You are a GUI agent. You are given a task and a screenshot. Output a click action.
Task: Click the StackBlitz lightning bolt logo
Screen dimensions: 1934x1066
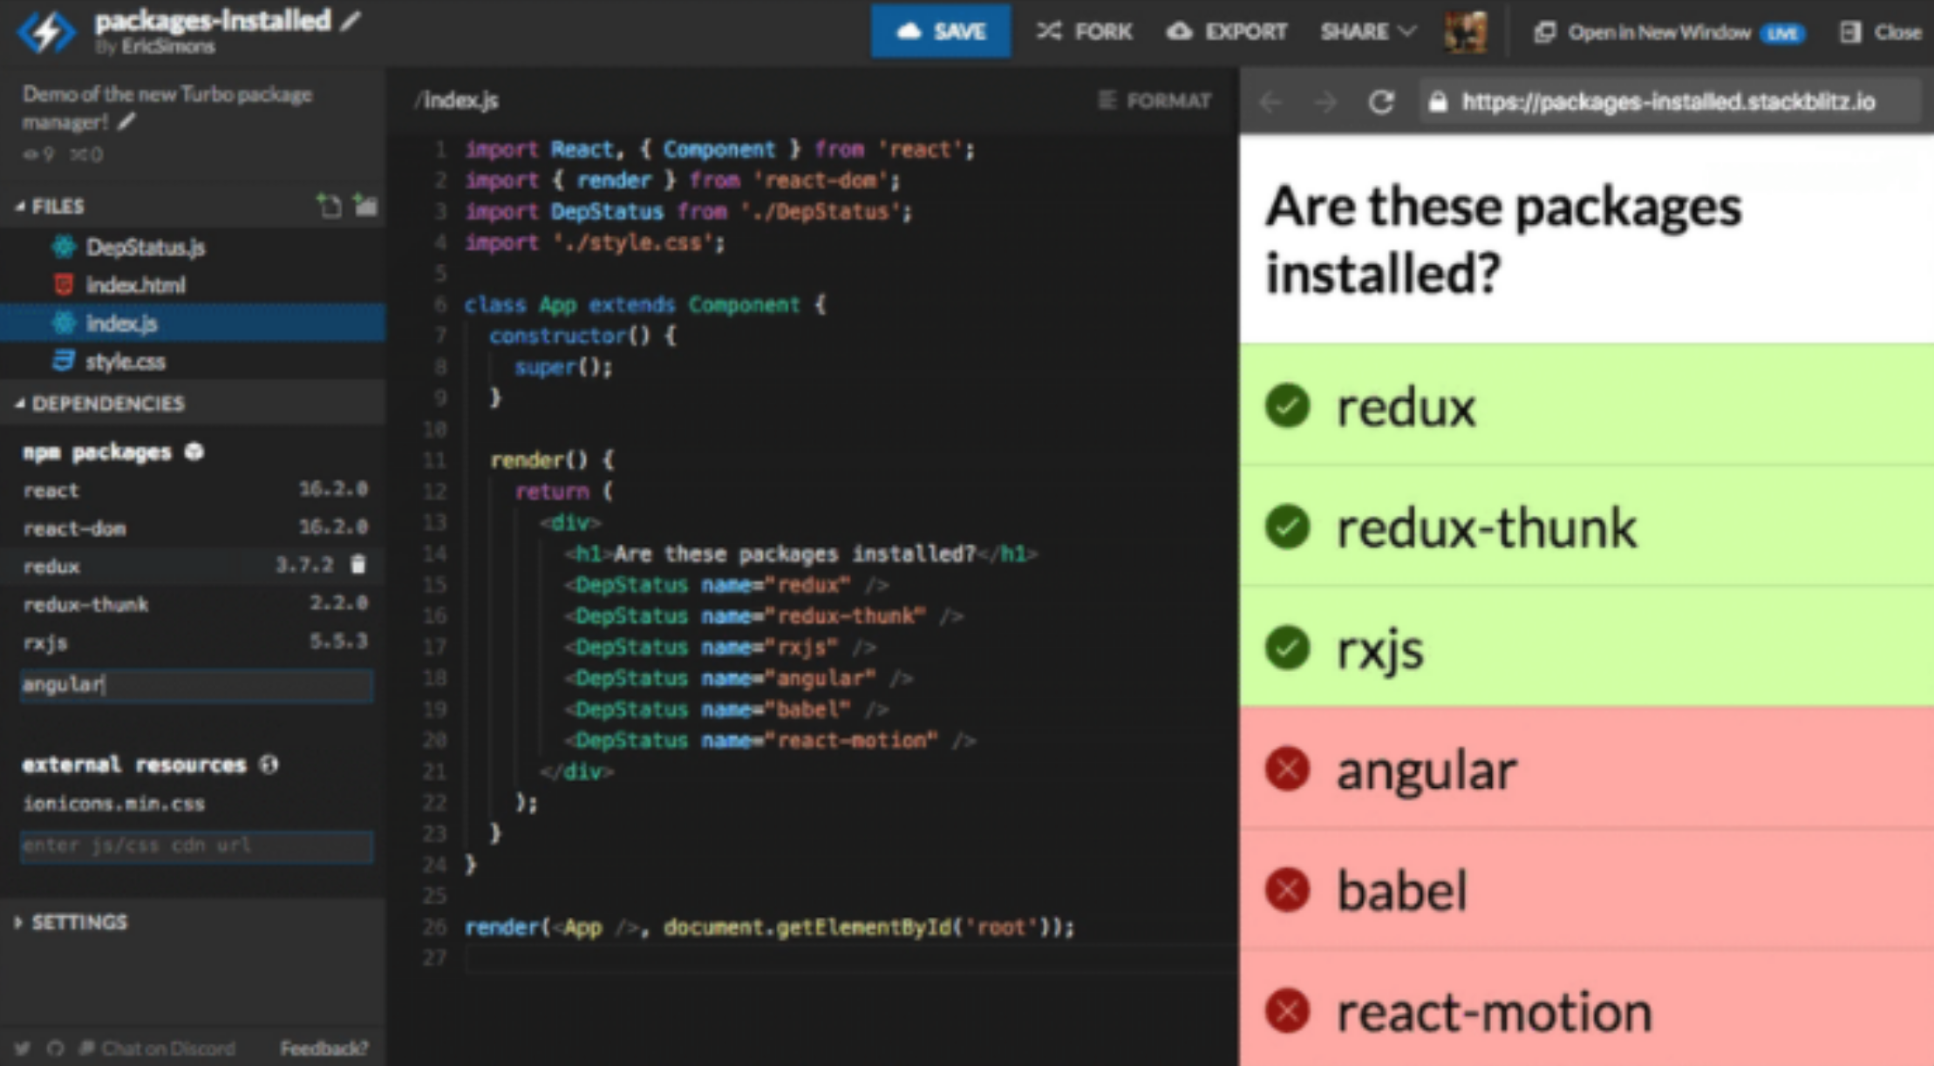point(47,31)
